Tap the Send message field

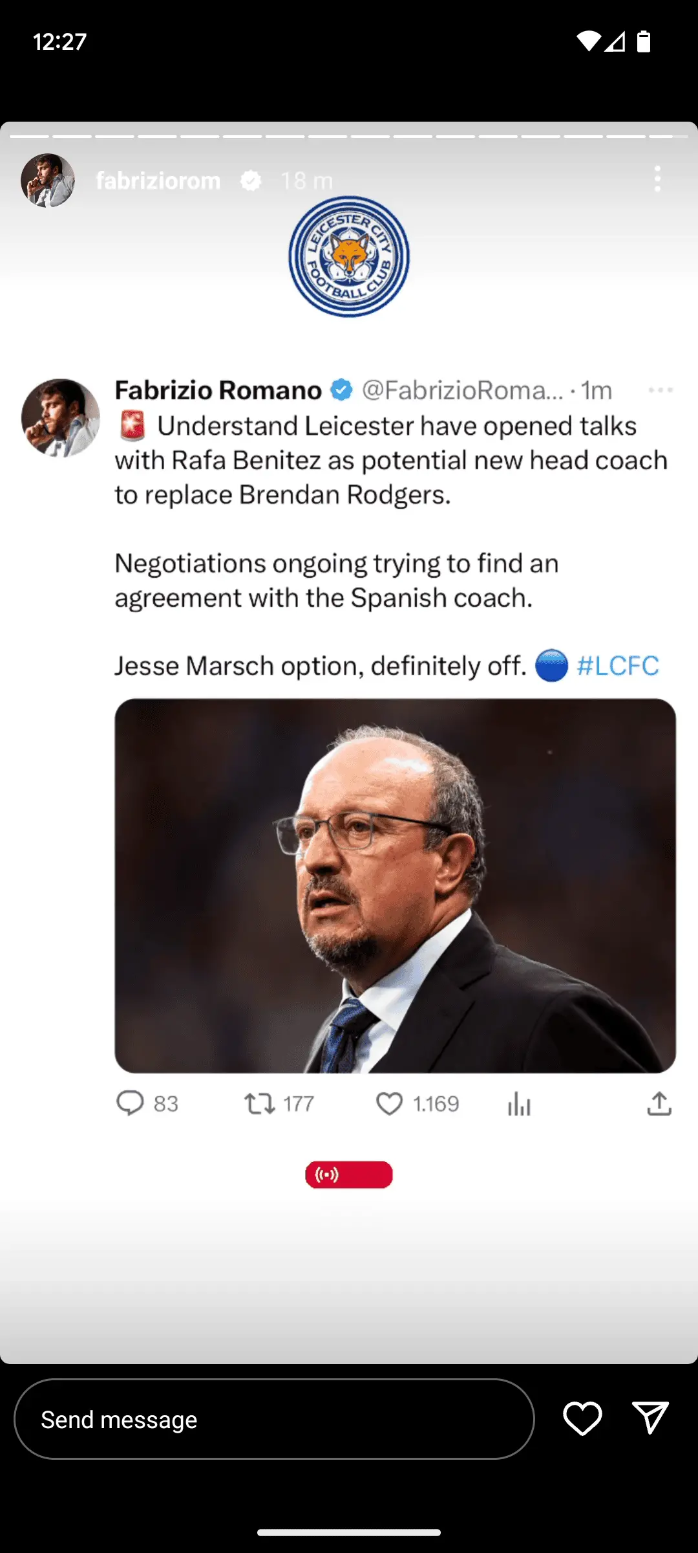tap(274, 1419)
